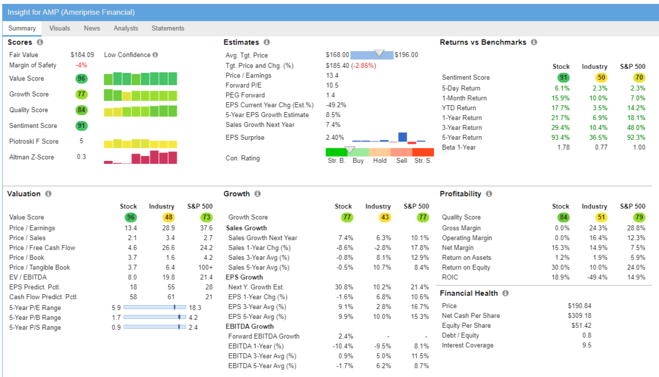
Task: Click the Margin of Safety -4% value
Action: point(81,65)
